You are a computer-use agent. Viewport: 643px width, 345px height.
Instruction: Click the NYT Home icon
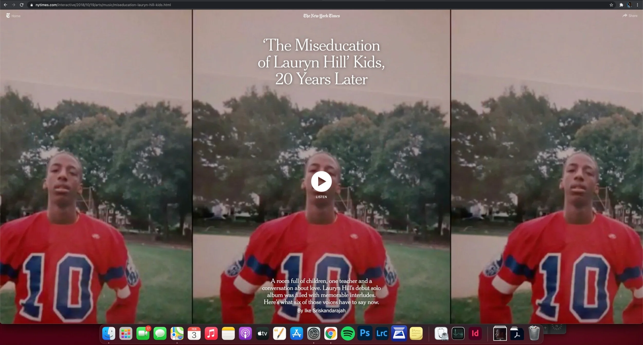[8, 16]
